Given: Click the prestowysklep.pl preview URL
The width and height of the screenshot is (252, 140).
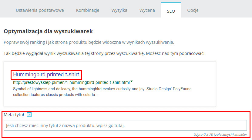Looking at the screenshot, I should pos(71,82).
